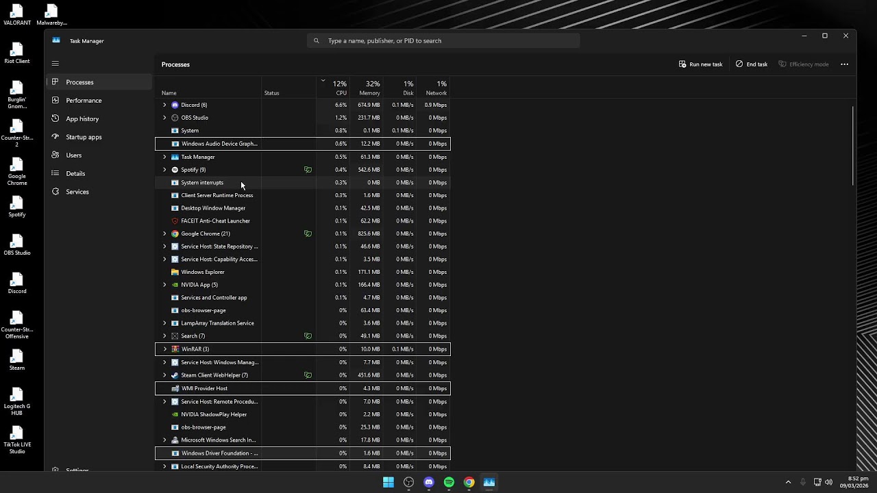Sort processes by Name column
877x493 pixels.
209,88
